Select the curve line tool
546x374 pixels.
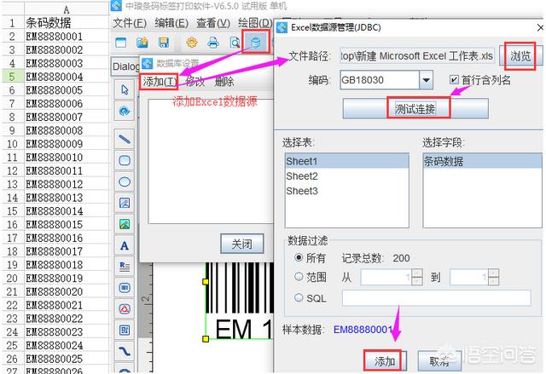125,351
